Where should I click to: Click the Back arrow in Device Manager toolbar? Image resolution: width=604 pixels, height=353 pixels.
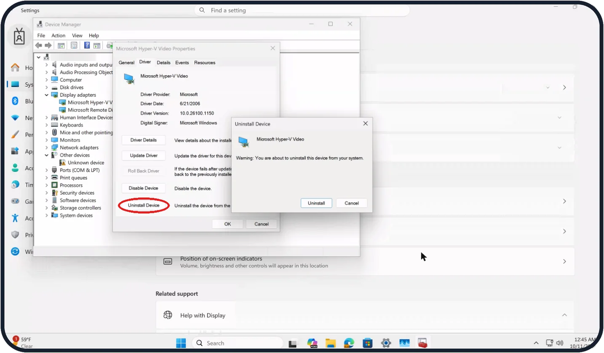pos(39,45)
